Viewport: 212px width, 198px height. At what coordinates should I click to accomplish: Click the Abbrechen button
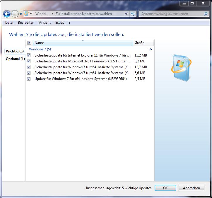[192, 188]
